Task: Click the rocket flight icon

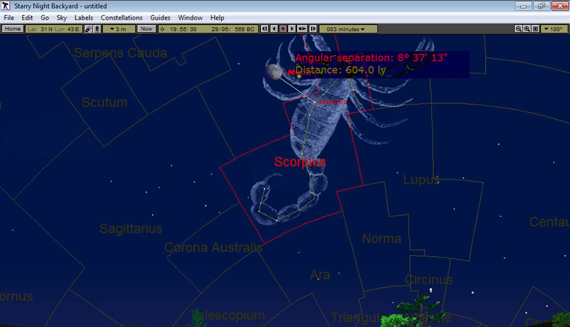Action: pos(97,29)
